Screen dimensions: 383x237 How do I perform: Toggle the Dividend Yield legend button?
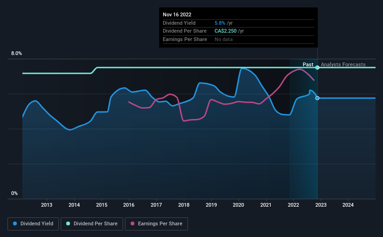tap(33, 224)
